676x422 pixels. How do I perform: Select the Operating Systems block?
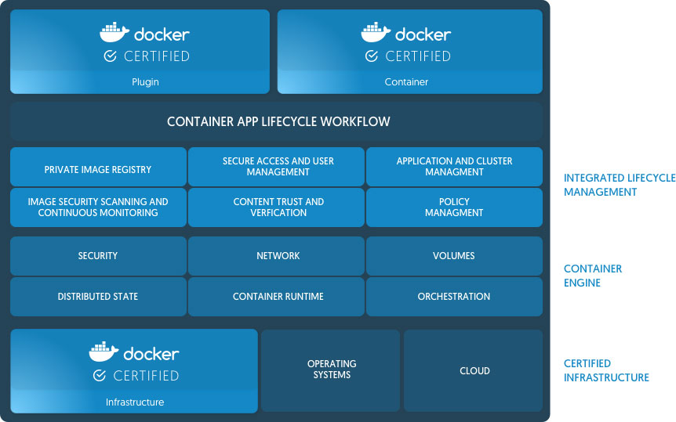tap(331, 370)
